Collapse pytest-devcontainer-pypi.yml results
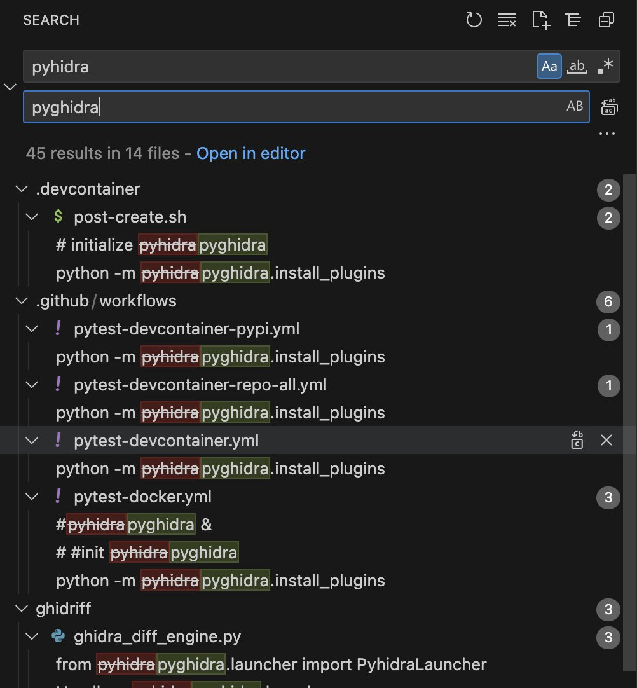This screenshot has height=688, width=637. click(x=32, y=329)
